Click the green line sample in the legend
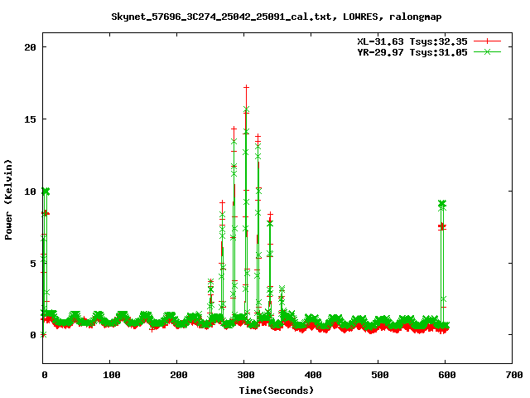Image resolution: width=530 pixels, height=398 pixels. (487, 51)
